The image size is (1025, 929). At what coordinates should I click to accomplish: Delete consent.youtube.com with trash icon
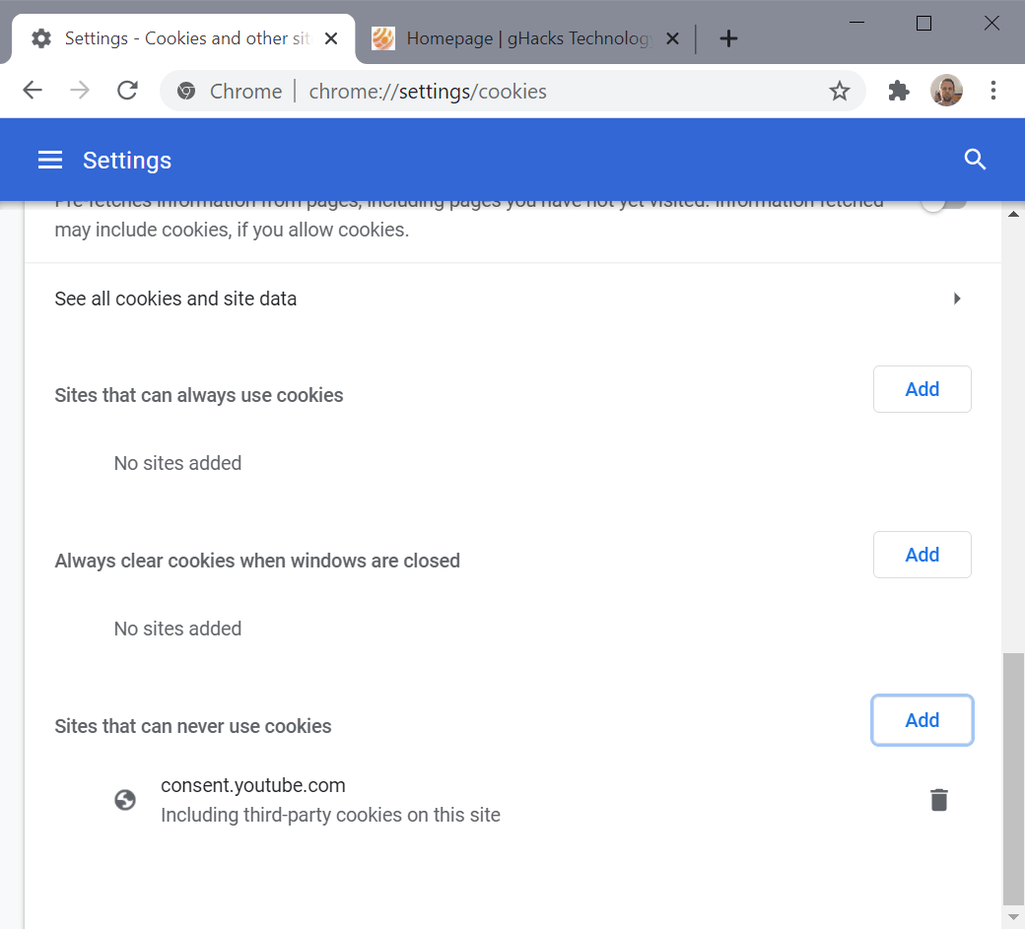pos(938,799)
